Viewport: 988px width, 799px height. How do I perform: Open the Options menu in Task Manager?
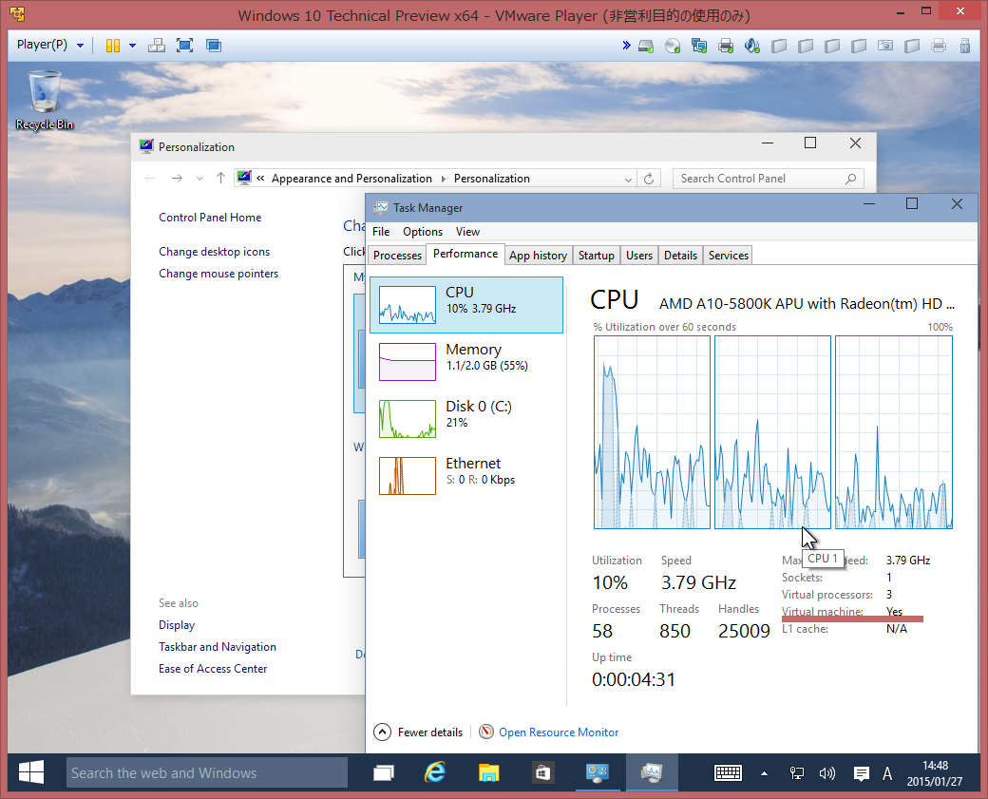click(423, 232)
